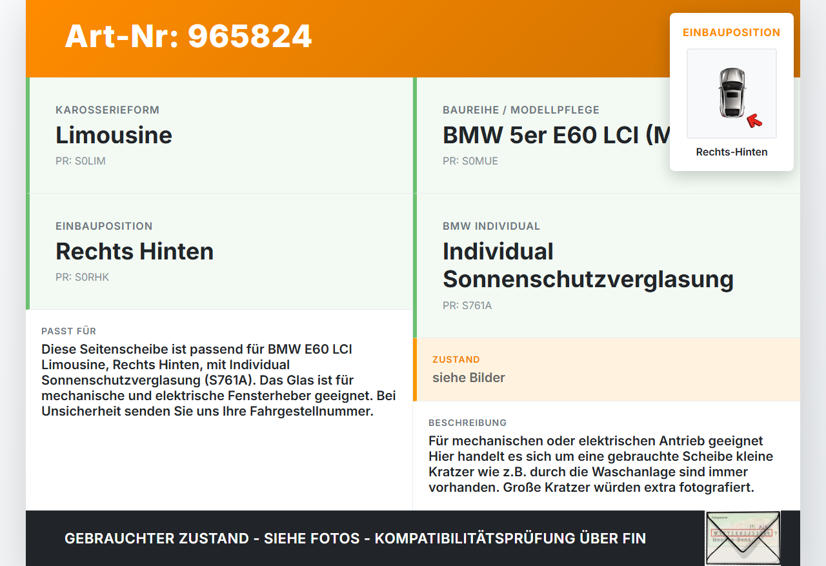Select the BAUREIHE / MODELLPFLEGE section header
The height and width of the screenshot is (566, 826).
[x=520, y=110]
